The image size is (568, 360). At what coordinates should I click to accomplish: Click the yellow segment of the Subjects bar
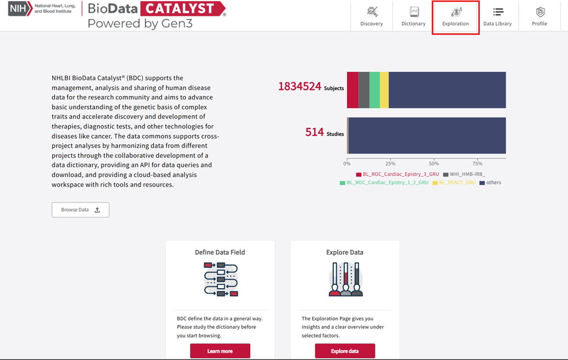click(384, 90)
